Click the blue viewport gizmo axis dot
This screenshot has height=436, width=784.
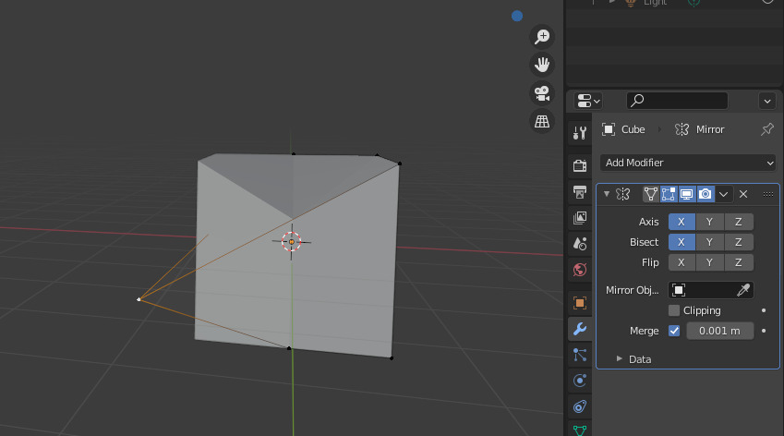point(517,16)
